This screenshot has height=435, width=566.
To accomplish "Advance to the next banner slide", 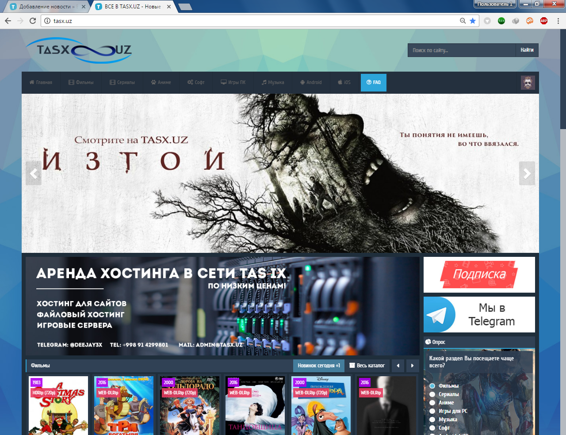I will [x=527, y=173].
